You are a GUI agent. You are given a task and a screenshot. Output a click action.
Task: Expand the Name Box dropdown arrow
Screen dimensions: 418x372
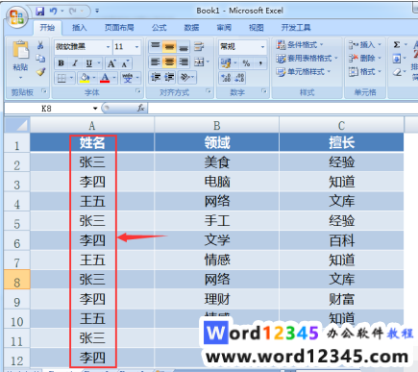95,109
